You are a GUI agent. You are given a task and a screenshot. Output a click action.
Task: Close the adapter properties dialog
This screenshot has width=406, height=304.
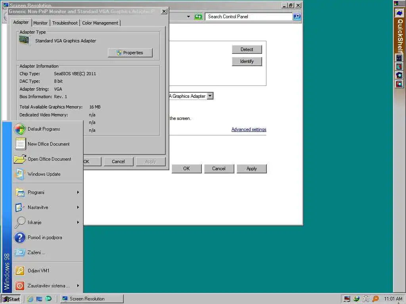point(164,11)
